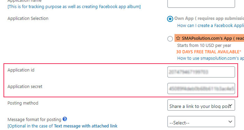Open help icon beside Message format for posting
This screenshot has width=244, height=130.
(65, 119)
